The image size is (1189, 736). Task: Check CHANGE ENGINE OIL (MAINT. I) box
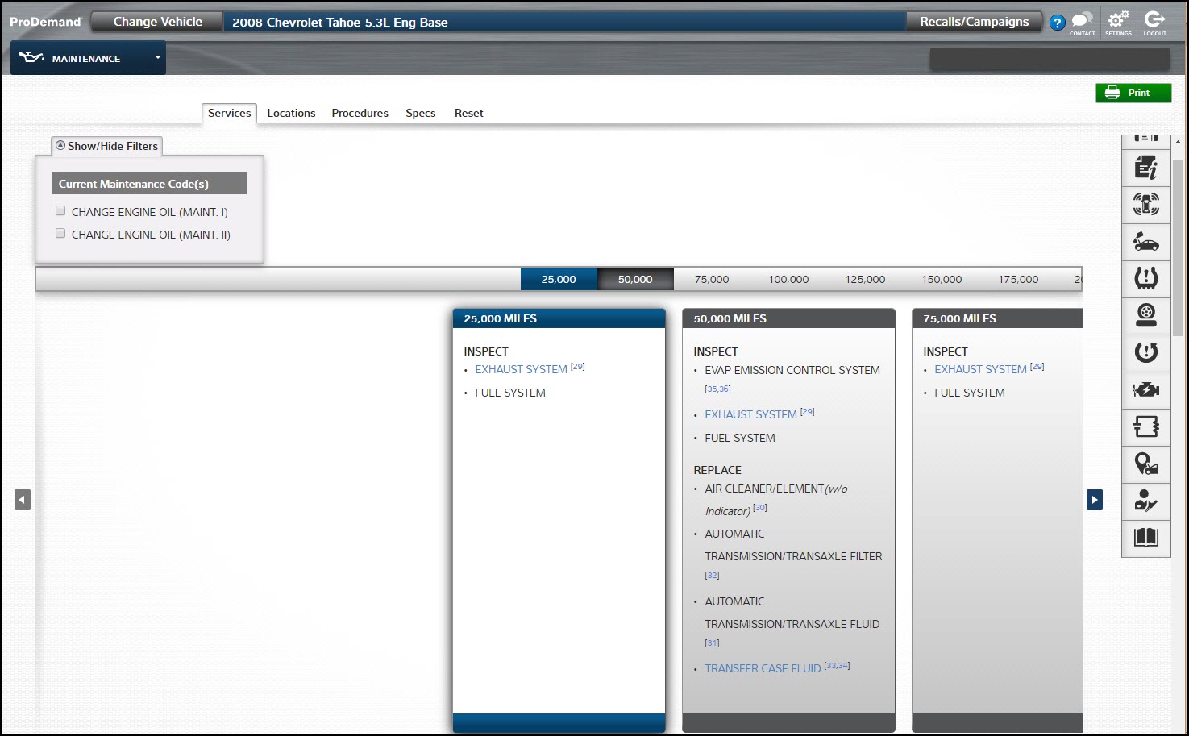(60, 211)
